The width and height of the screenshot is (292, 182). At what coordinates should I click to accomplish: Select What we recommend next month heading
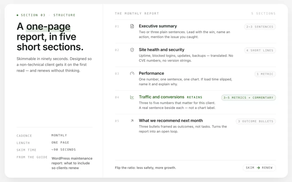point(171,121)
